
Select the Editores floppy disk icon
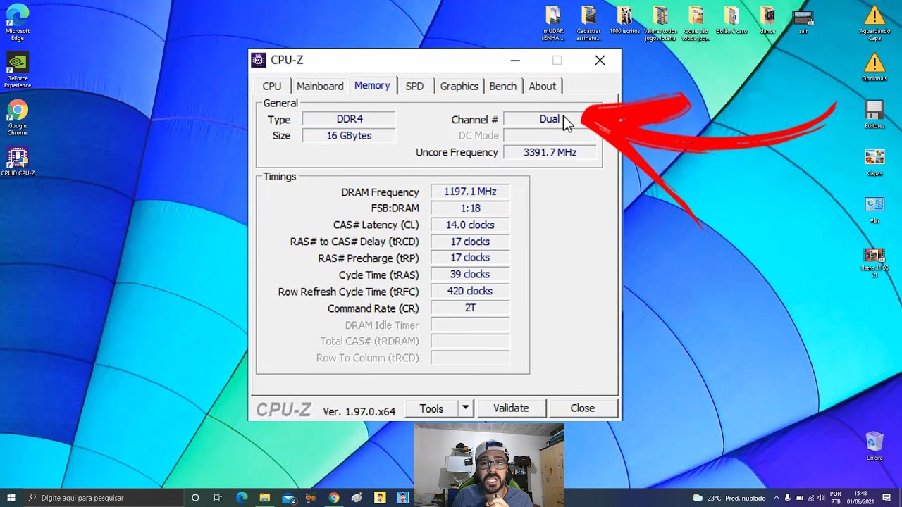click(875, 114)
